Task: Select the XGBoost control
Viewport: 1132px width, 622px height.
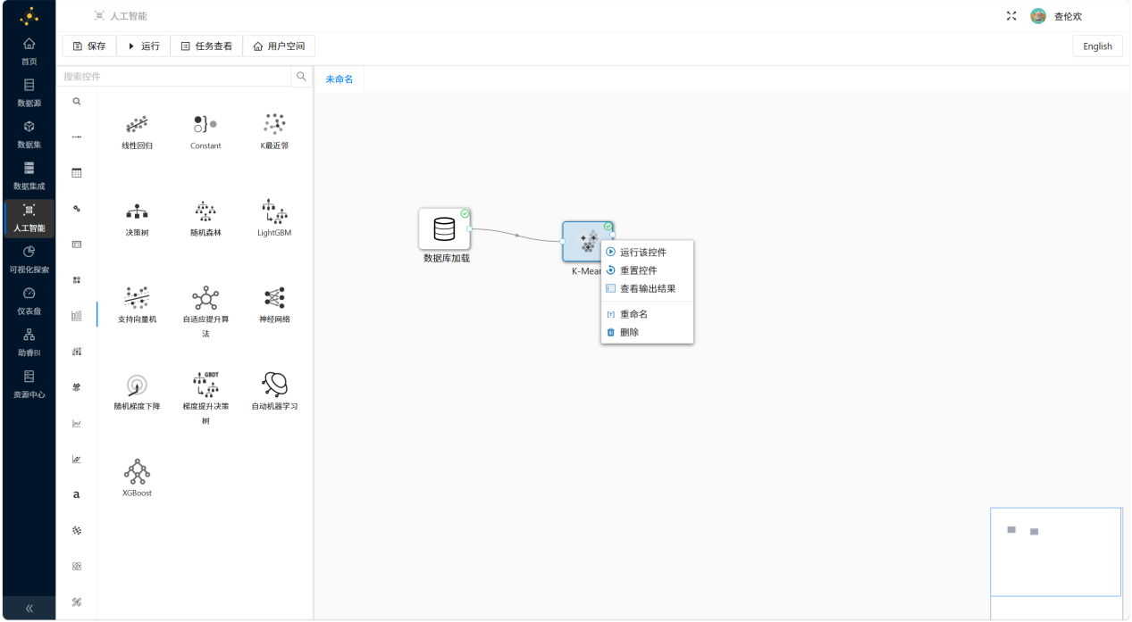Action: point(137,478)
